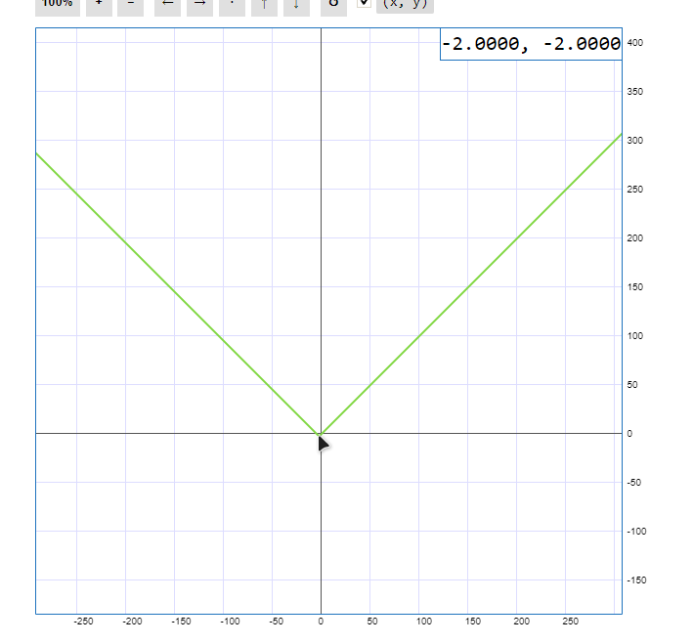Click the (x, y) label button
This screenshot has width=693, height=644.
(405, 5)
